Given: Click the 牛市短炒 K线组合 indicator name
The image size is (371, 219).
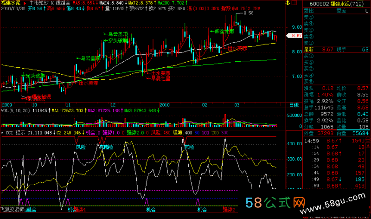Looking at the screenshot, I should tap(50, 3).
